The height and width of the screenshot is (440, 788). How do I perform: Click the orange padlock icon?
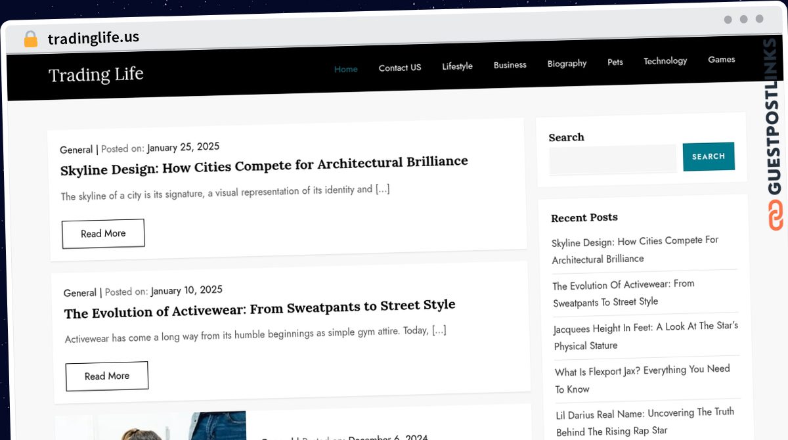click(30, 39)
